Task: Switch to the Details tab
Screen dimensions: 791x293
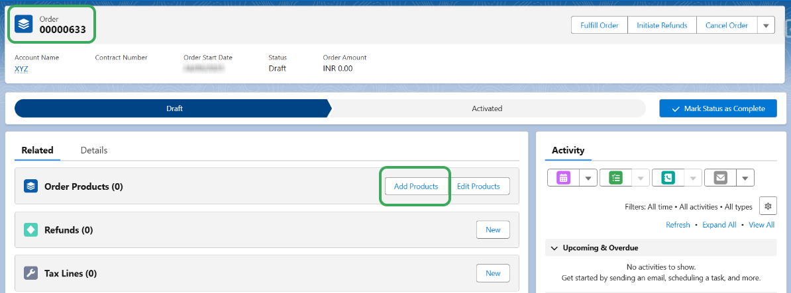Action: point(94,150)
